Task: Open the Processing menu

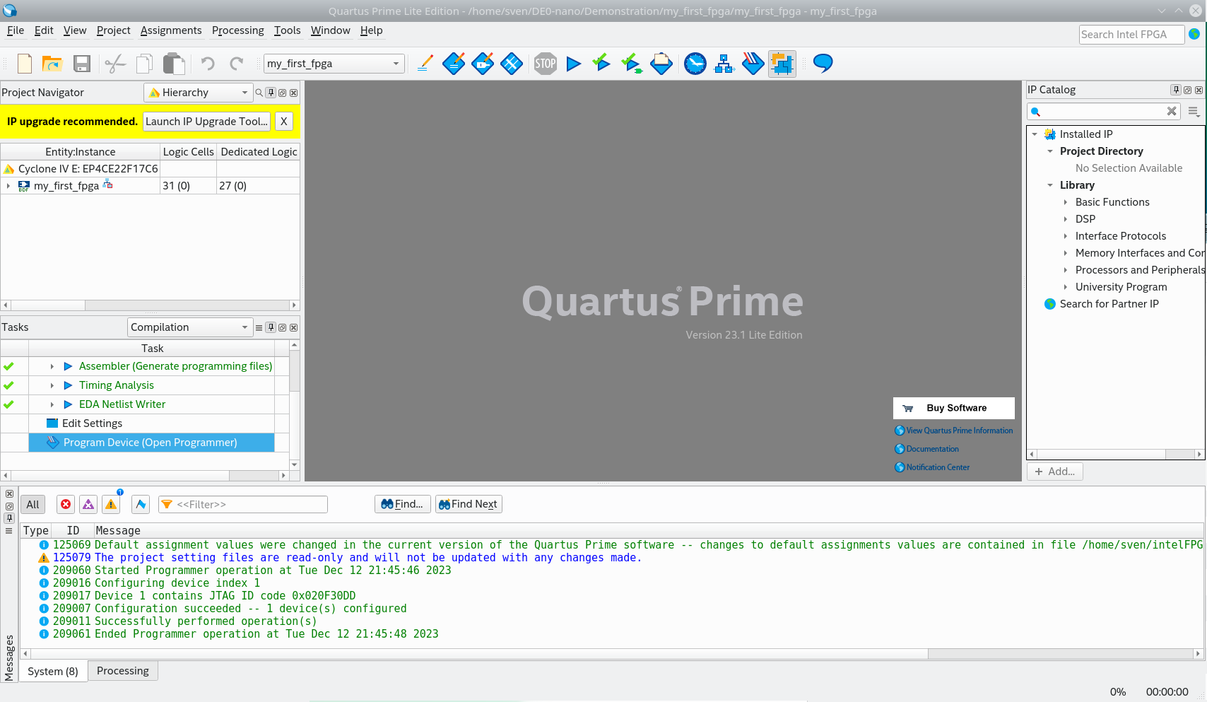Action: click(x=238, y=30)
